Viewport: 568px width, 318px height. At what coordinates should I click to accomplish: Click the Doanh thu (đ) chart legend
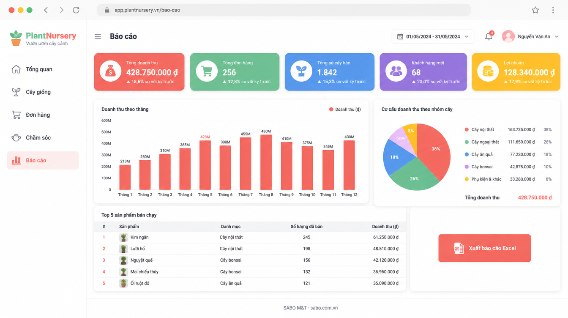pos(345,110)
